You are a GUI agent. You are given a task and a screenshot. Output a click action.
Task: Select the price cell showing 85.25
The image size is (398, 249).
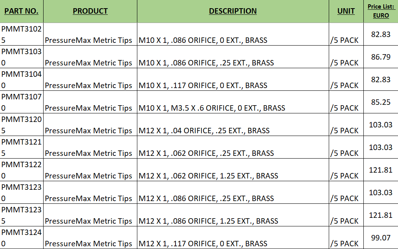tap(381, 102)
